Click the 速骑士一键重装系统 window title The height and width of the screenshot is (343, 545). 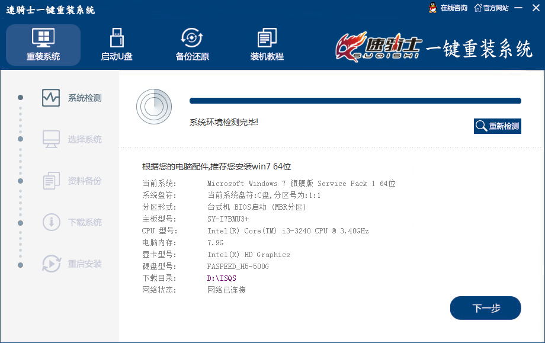coord(50,9)
